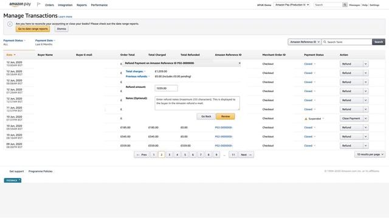Open the reference ID link of the £185.00 order

coord(224,128)
